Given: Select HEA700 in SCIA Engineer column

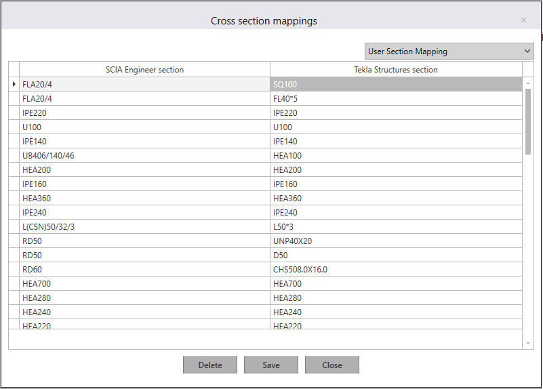Looking at the screenshot, I should [144, 283].
